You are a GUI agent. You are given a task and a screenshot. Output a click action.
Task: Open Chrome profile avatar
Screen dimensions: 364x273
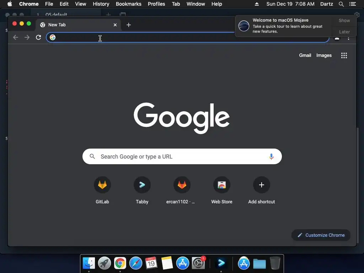pyautogui.click(x=337, y=38)
